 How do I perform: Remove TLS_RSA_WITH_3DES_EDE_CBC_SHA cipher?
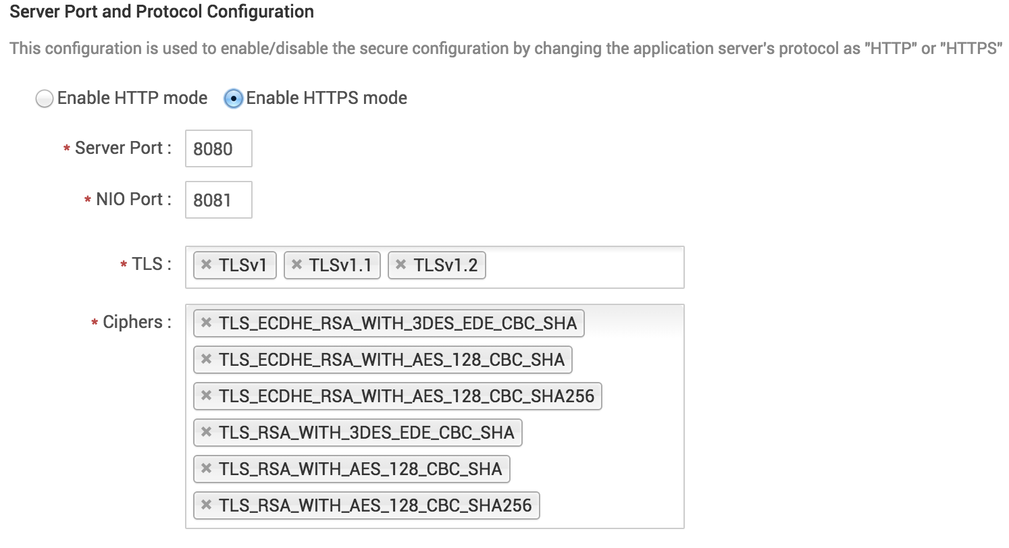click(x=207, y=433)
